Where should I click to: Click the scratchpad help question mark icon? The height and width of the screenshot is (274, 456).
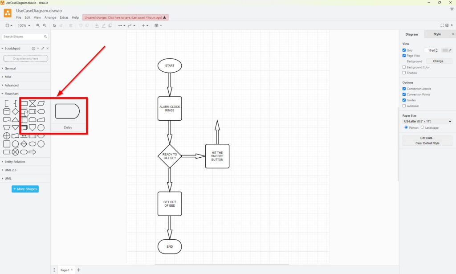pyautogui.click(x=33, y=48)
